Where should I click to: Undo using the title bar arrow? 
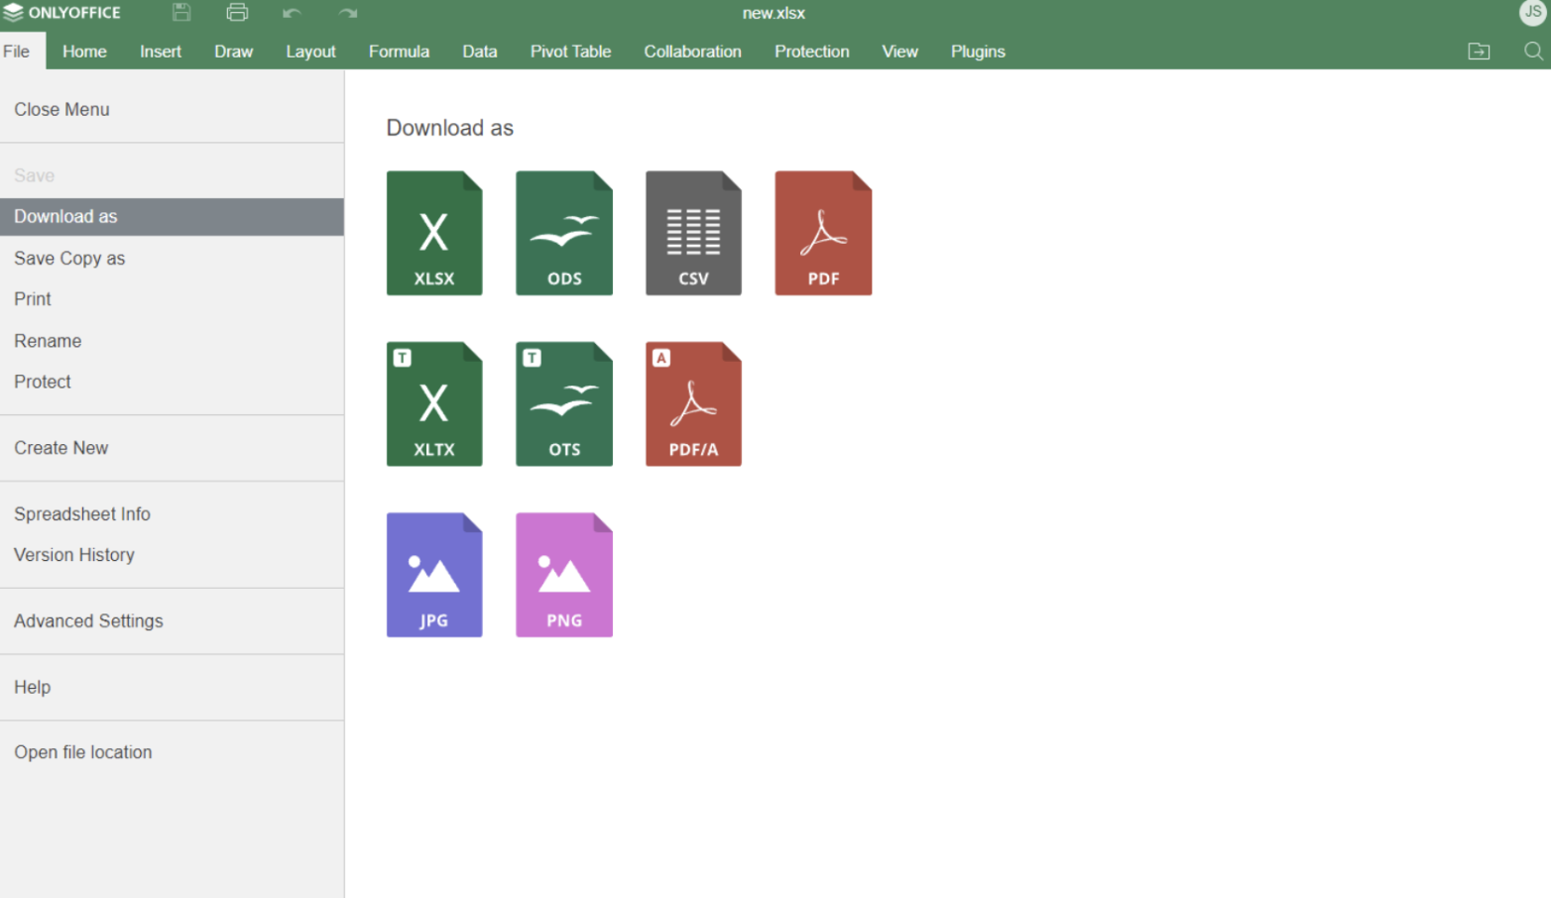[x=292, y=13]
